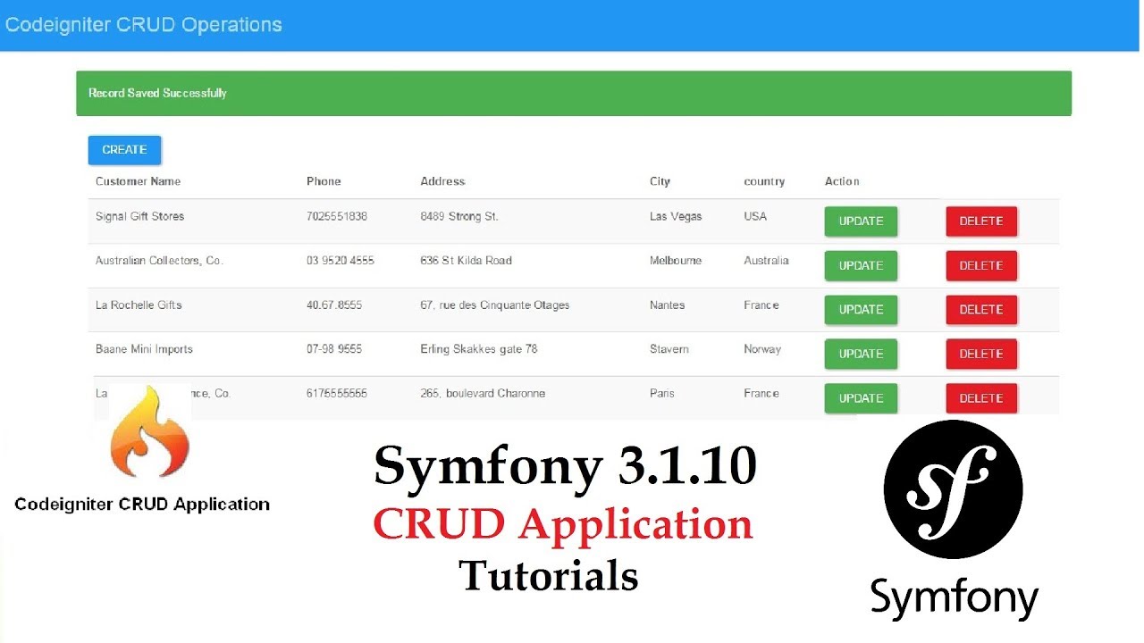Select the Customer Name column header
The height and width of the screenshot is (643, 1144).
click(138, 181)
